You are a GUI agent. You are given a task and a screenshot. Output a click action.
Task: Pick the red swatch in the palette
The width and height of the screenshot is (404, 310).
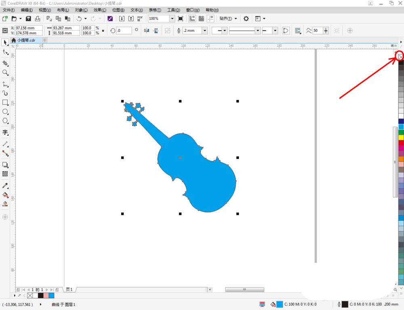(x=401, y=142)
